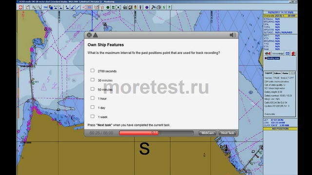
Task: Click the red branching route icon
Action: [84, 7]
